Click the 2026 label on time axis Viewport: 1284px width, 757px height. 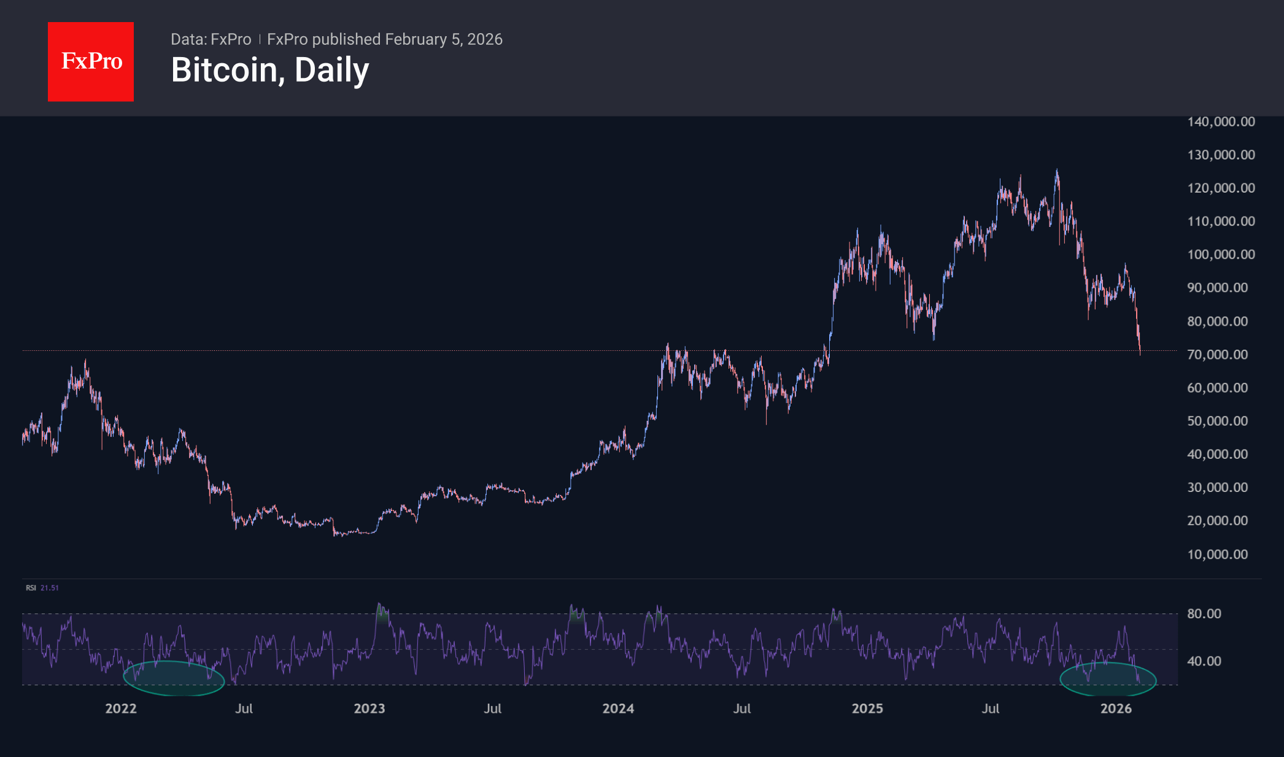click(x=1116, y=709)
